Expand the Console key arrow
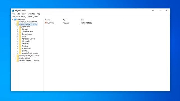This screenshot has height=101, width=180. (17, 29)
